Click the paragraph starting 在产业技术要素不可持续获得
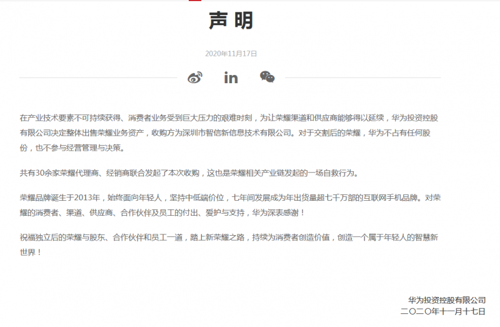This screenshot has height=327, width=500. point(229,133)
